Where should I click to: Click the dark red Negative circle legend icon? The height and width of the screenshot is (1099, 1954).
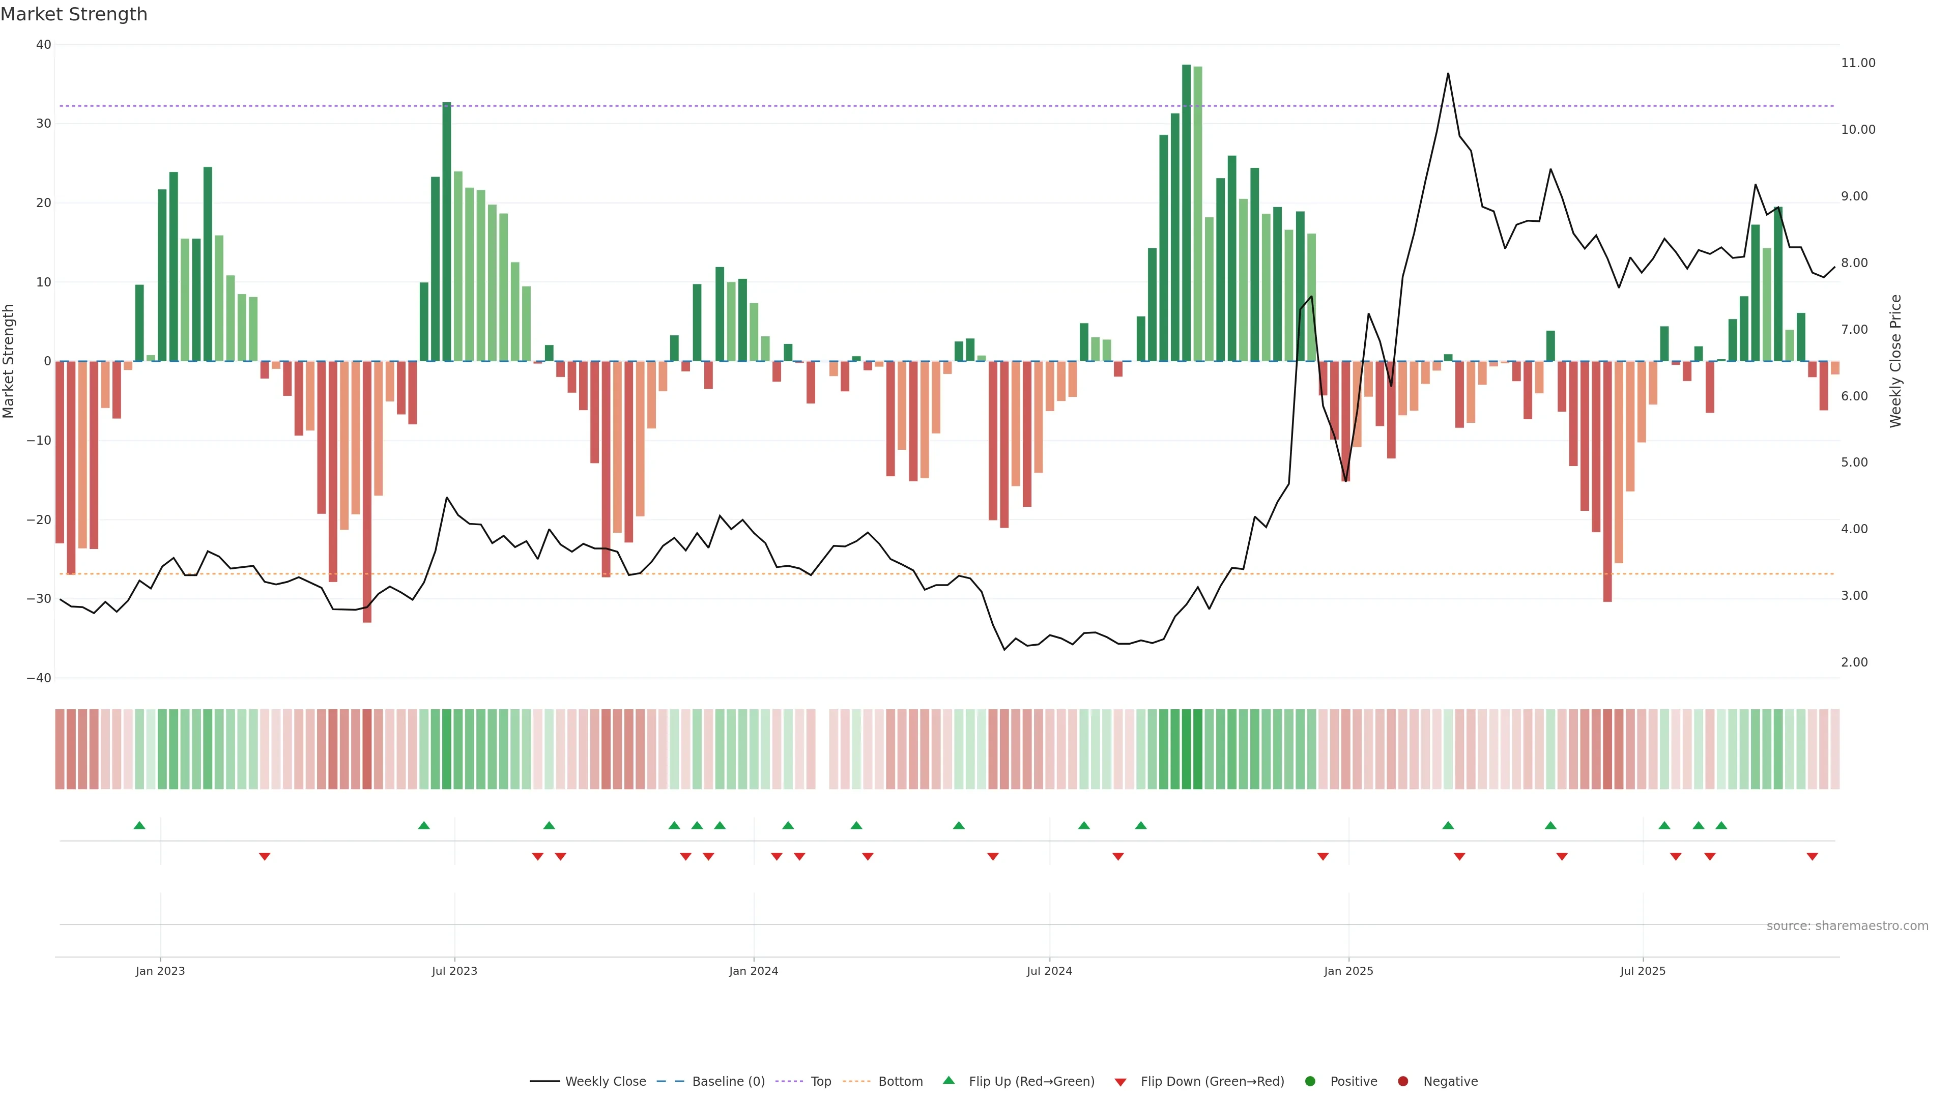point(1402,1081)
